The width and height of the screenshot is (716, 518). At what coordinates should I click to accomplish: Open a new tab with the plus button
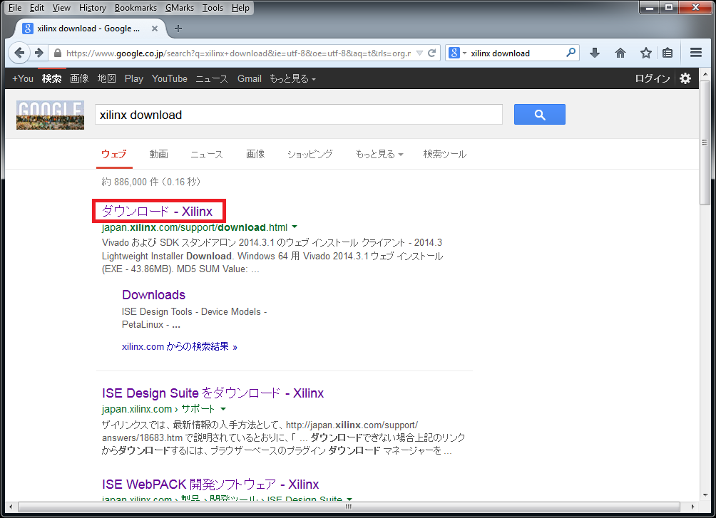click(x=178, y=29)
